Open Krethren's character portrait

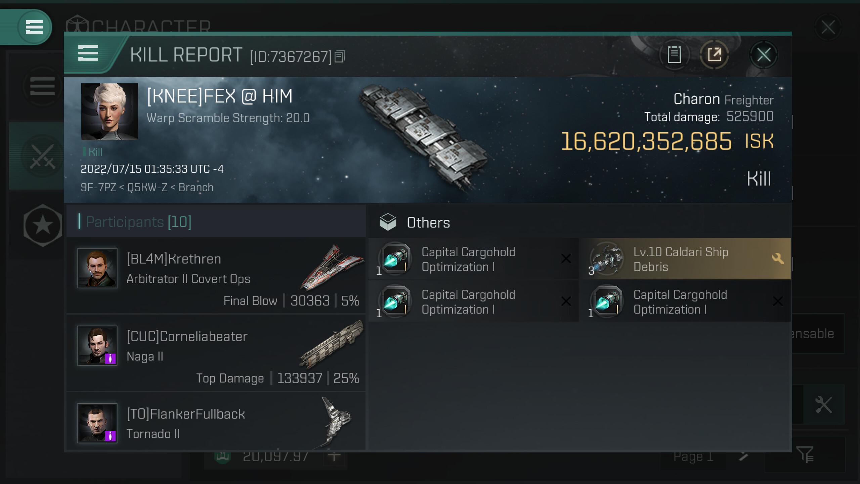coord(97,268)
